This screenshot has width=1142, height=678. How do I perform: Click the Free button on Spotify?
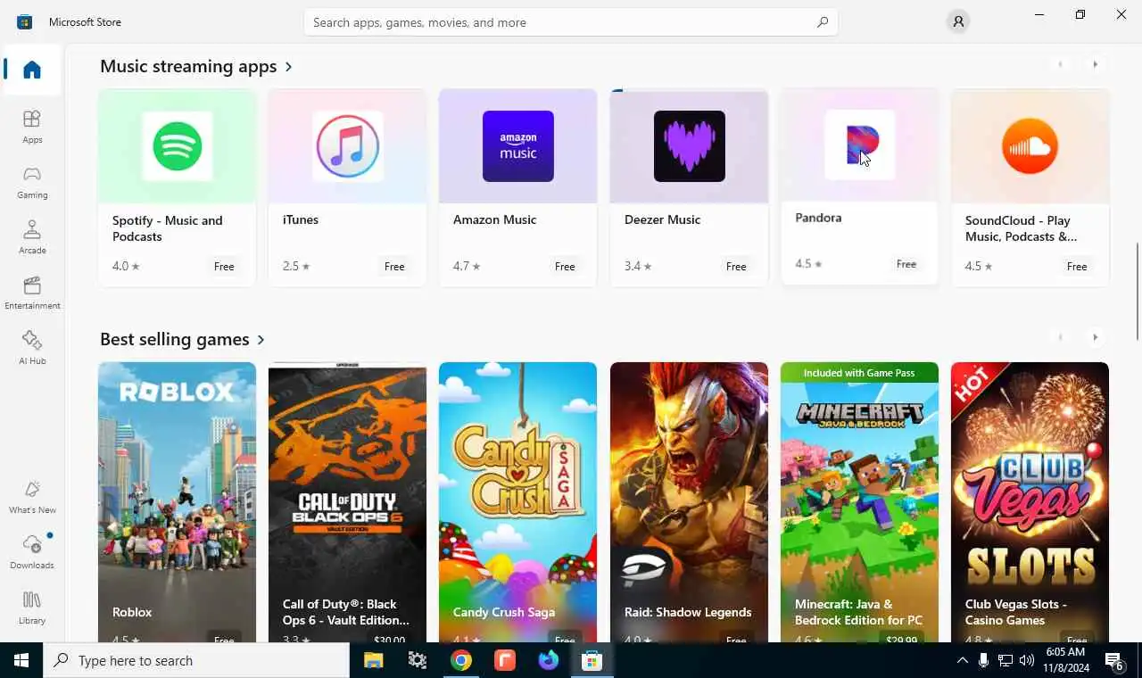pos(224,266)
